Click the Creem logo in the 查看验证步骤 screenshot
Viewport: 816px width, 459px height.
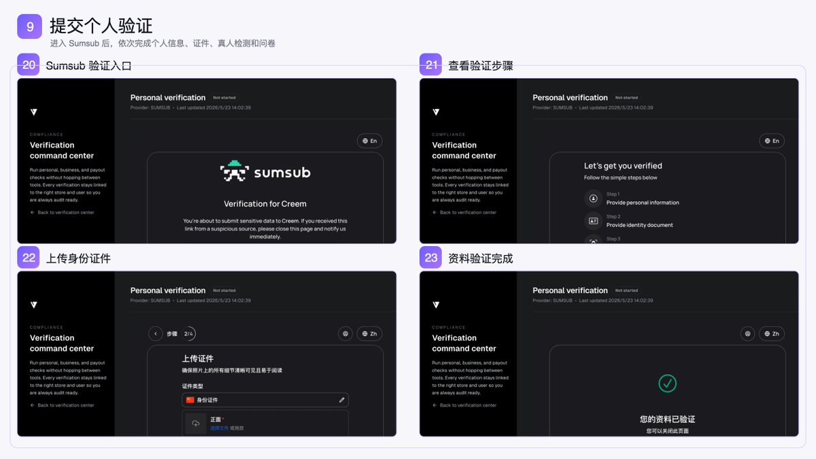pos(437,112)
